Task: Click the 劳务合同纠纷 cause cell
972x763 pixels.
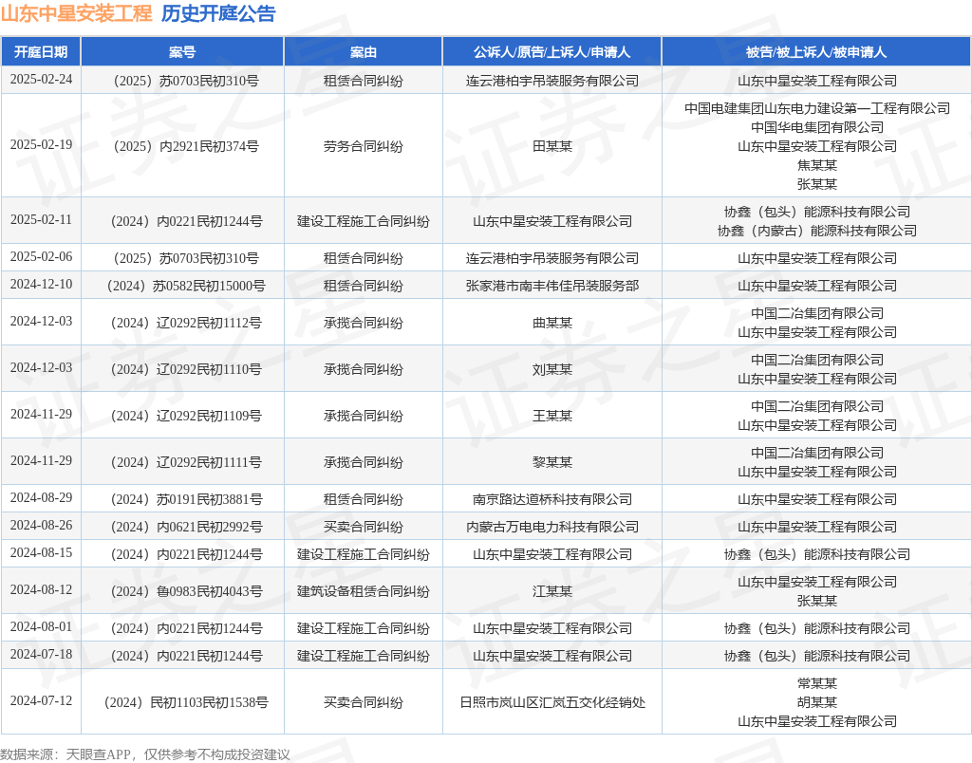Action: [x=364, y=146]
